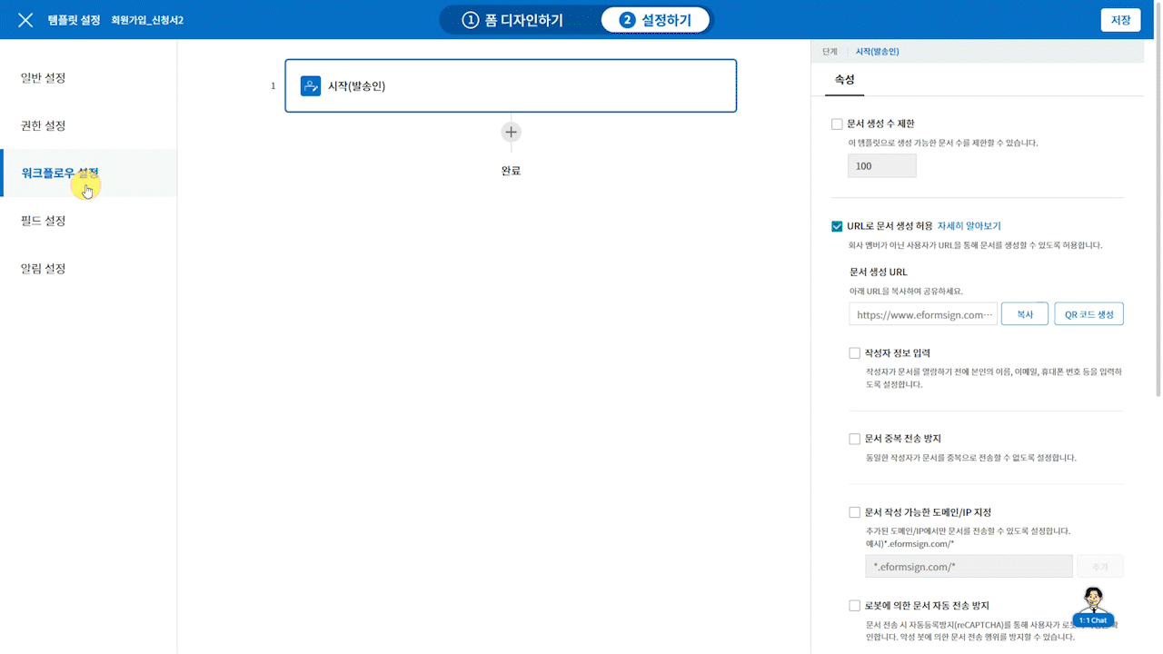The height and width of the screenshot is (654, 1163).
Task: Click the 저장 save button
Action: point(1120,20)
